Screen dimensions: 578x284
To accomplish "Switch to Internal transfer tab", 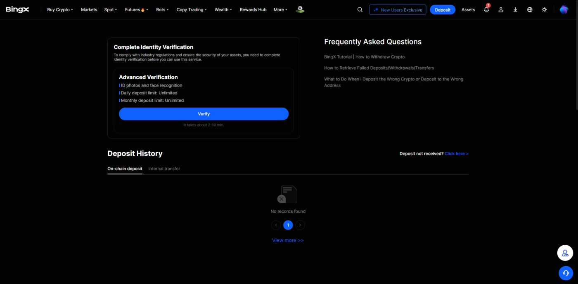I will pos(164,169).
